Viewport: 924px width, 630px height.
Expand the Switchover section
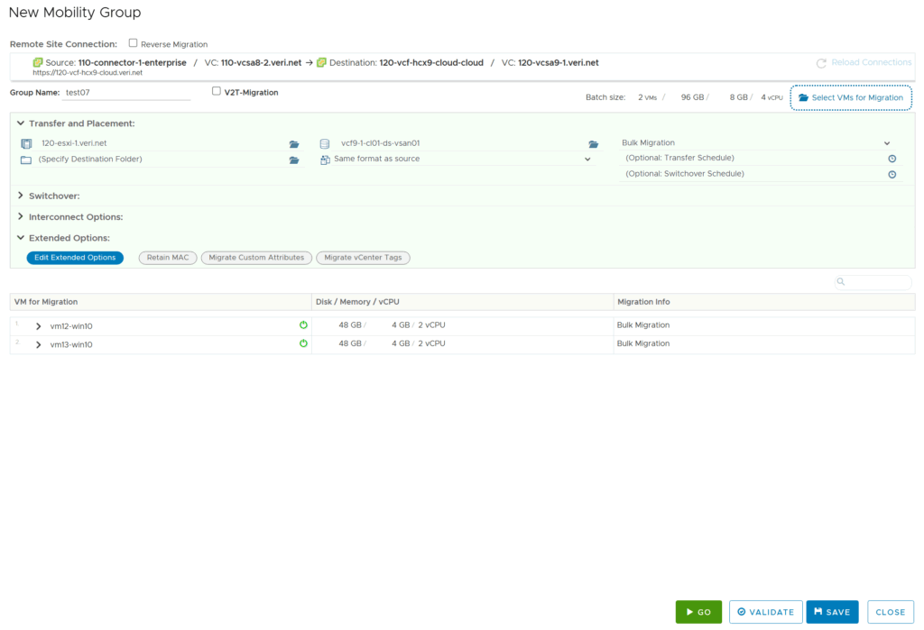pos(21,196)
